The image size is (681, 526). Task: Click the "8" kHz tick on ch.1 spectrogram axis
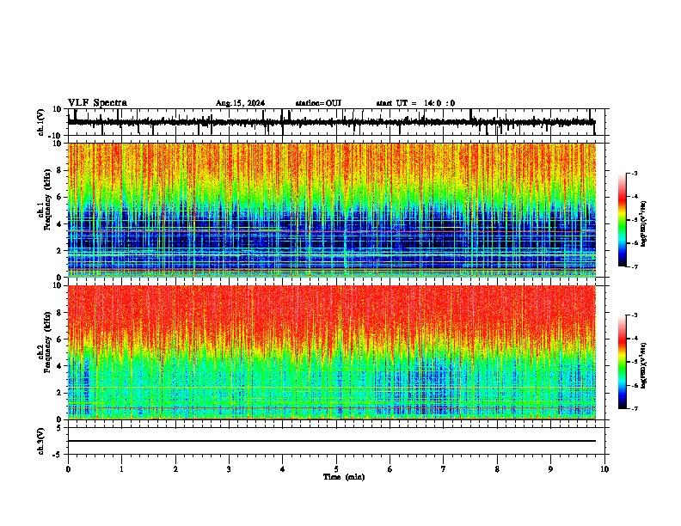pyautogui.click(x=60, y=170)
